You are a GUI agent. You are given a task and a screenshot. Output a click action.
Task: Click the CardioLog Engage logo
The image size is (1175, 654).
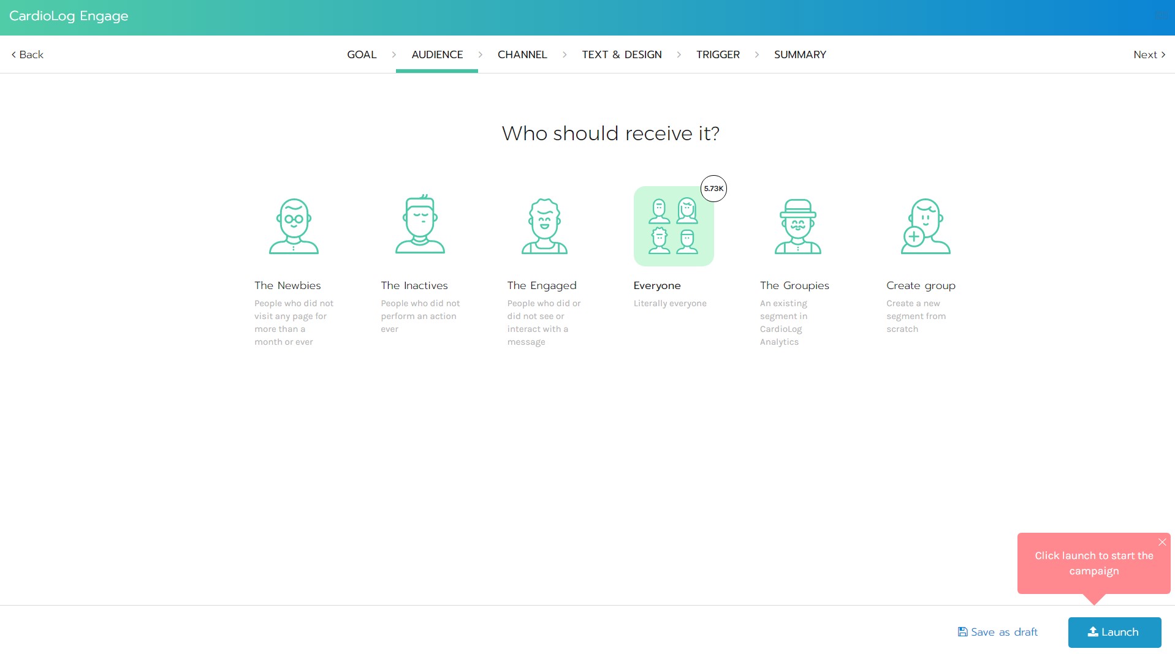click(x=69, y=17)
